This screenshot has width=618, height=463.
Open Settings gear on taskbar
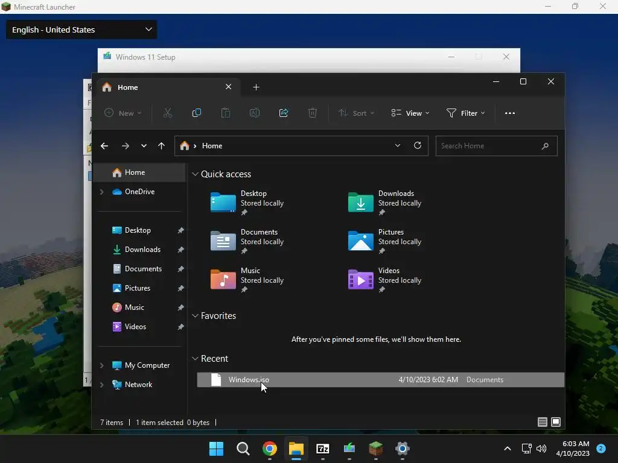pyautogui.click(x=403, y=449)
